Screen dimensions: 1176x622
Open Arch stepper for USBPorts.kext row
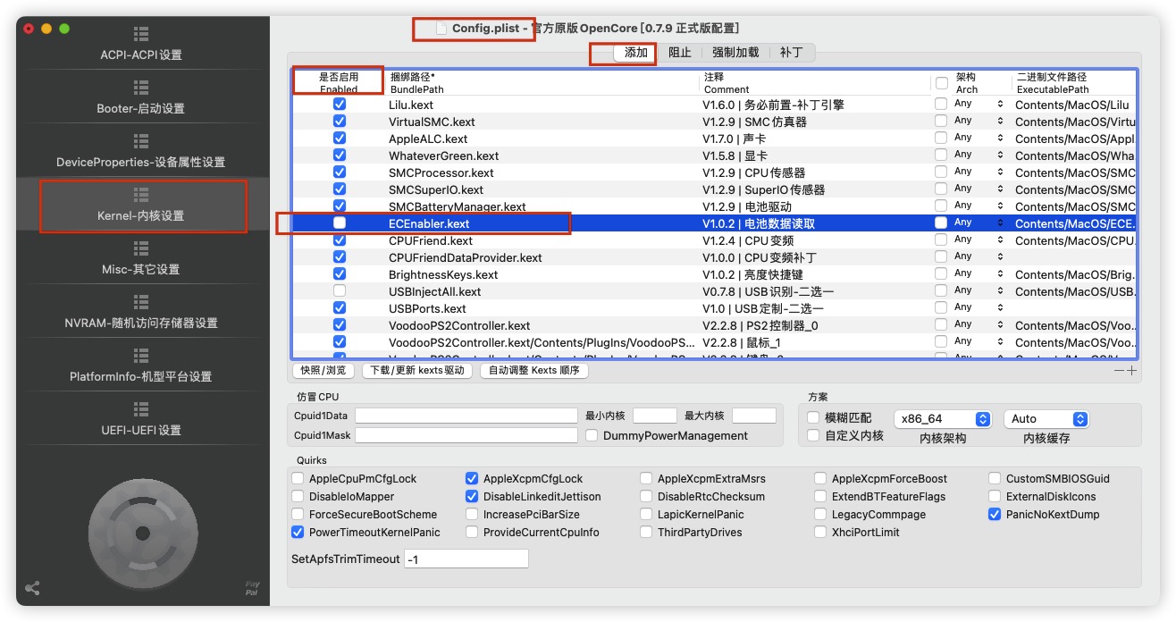point(1000,307)
